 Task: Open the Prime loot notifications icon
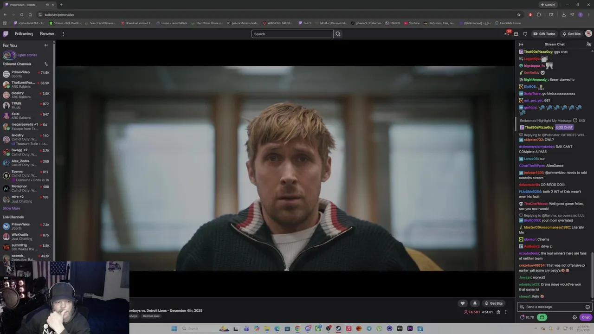click(x=507, y=34)
